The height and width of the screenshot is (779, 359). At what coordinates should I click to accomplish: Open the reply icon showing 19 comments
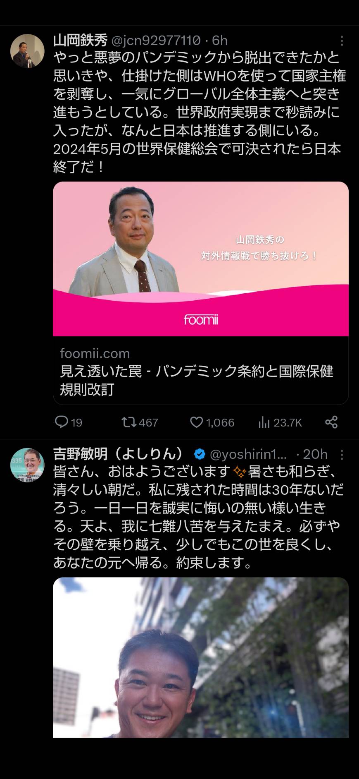(62, 422)
